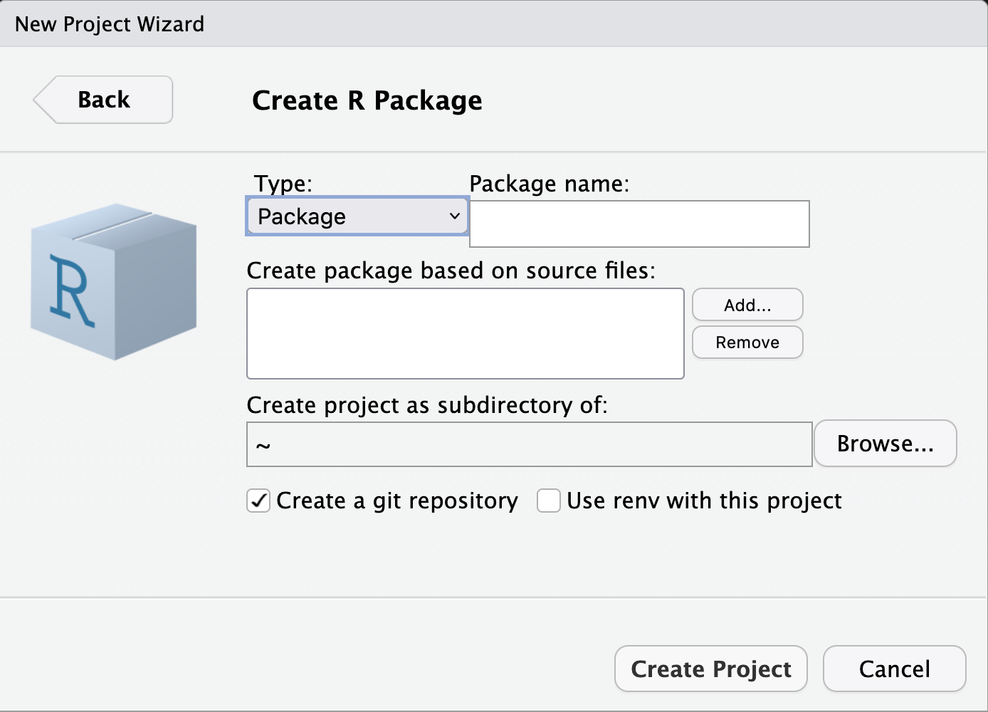The height and width of the screenshot is (712, 988).
Task: Click the Create a git repository label
Action: pyautogui.click(x=397, y=501)
